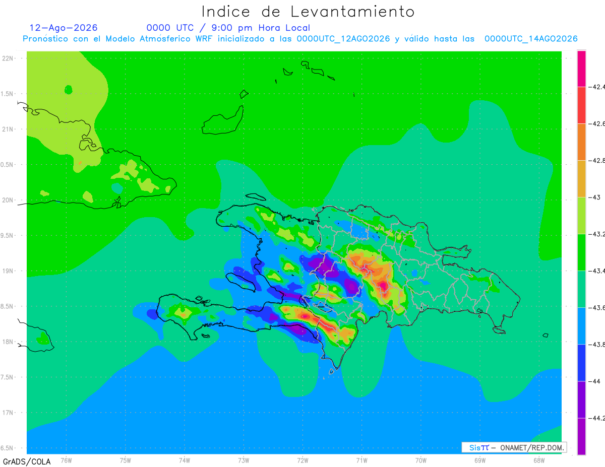Viewport: 605px width, 467px height.
Task: Select the light blue segment between -43.6 and -43.8
Action: tap(581, 326)
